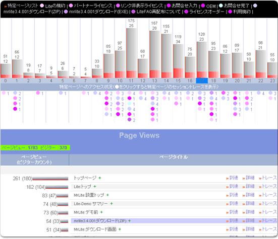The height and width of the screenshot is (239, 278).
Task: Click the cyan session dot under hour 11
Action: click(130, 104)
